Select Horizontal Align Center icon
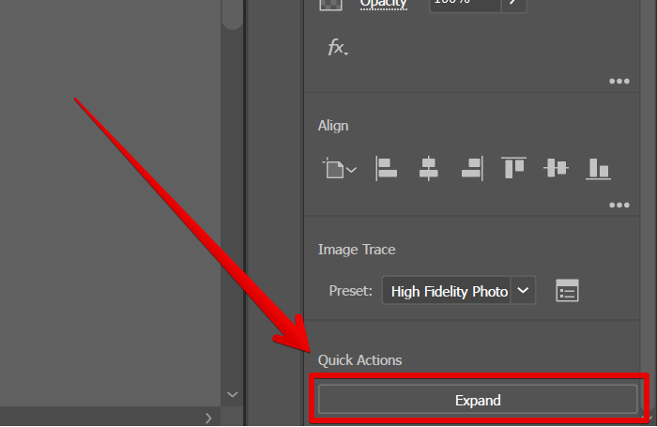 pos(429,169)
